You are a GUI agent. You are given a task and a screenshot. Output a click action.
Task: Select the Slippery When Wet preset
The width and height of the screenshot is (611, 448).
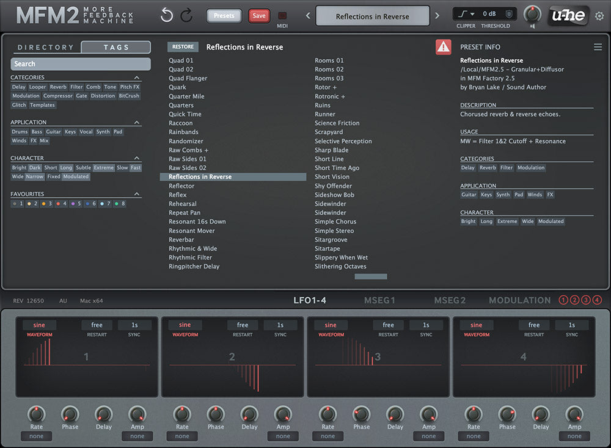(341, 258)
